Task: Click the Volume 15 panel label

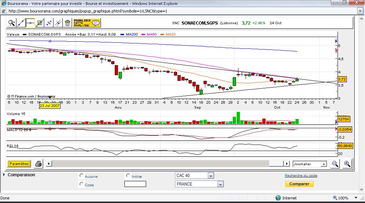Action: point(16,114)
